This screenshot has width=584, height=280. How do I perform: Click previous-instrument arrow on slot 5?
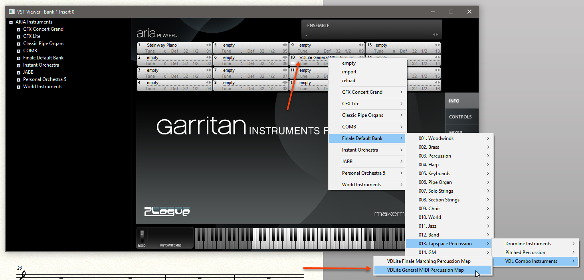coord(283,45)
